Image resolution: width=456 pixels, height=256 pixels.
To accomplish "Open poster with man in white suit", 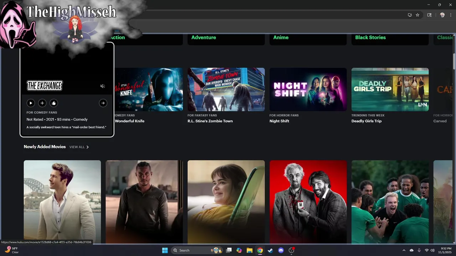I will click(x=62, y=202).
